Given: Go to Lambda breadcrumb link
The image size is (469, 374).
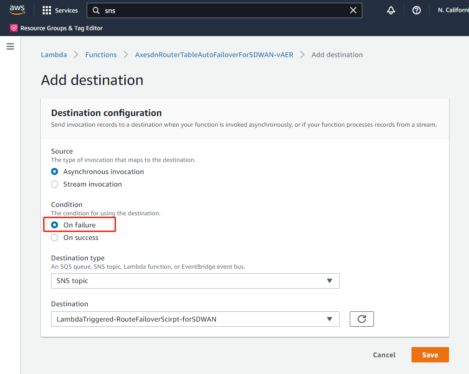Looking at the screenshot, I should tap(54, 55).
